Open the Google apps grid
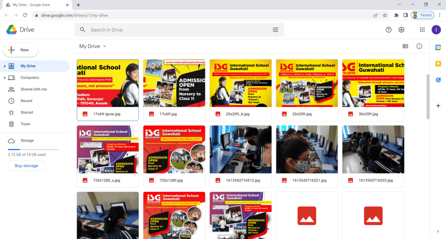The width and height of the screenshot is (446, 239). click(422, 30)
